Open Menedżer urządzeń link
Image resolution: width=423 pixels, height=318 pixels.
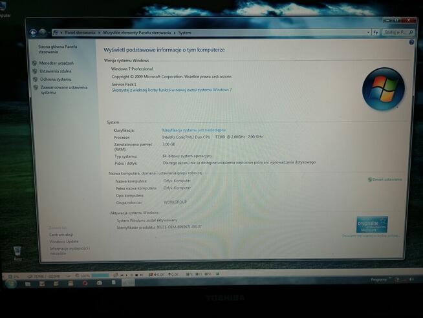pyautogui.click(x=56, y=63)
